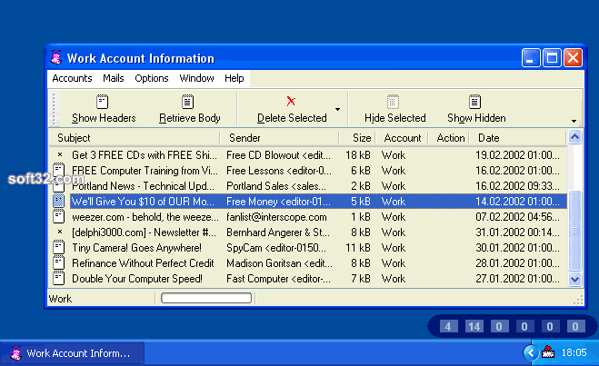
Task: Open the Accounts menu
Action: [x=72, y=78]
